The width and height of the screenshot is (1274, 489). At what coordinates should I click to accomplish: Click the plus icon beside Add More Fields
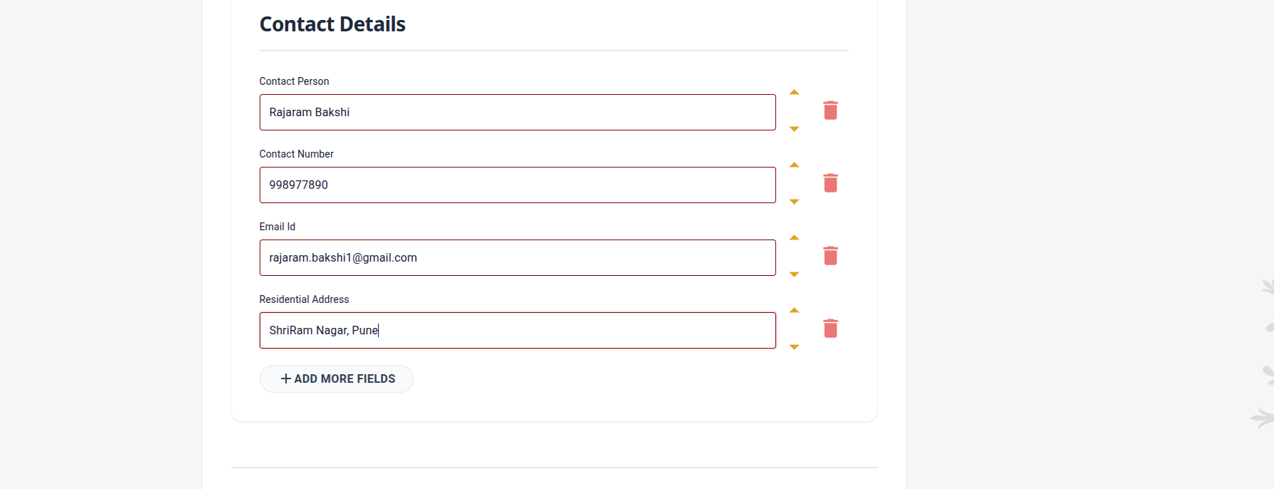pyautogui.click(x=286, y=379)
